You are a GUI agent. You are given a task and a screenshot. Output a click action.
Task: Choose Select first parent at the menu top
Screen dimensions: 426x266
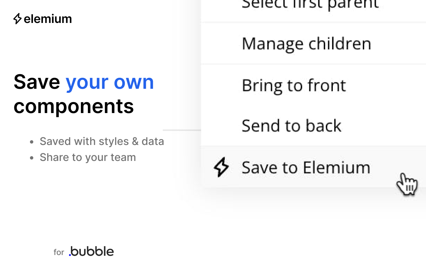pos(310,4)
